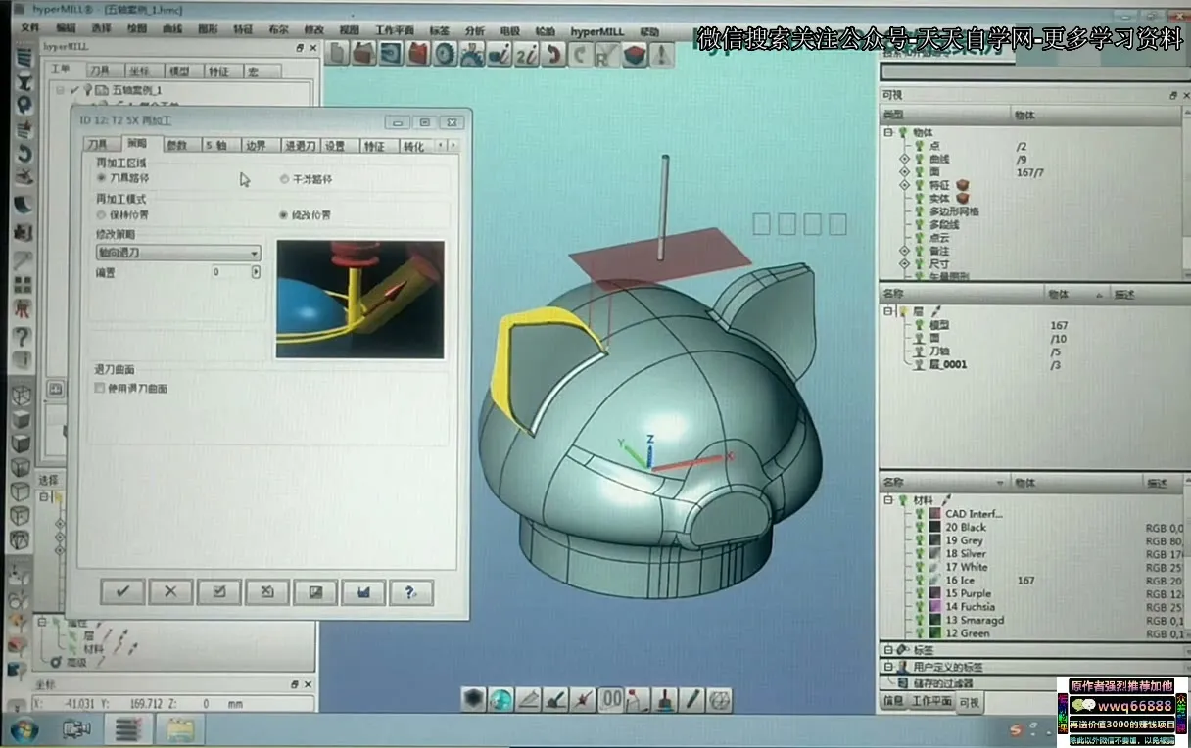Select the 14 Fuchsia material entry
Viewport: 1191px width, 748px height.
(969, 607)
